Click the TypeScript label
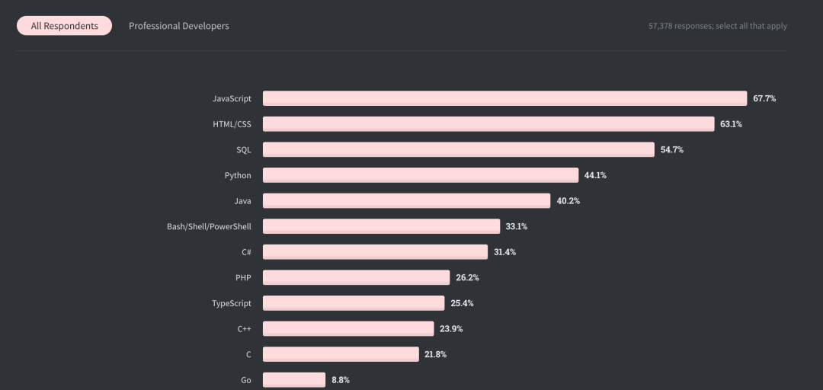This screenshot has width=823, height=390. pos(232,303)
